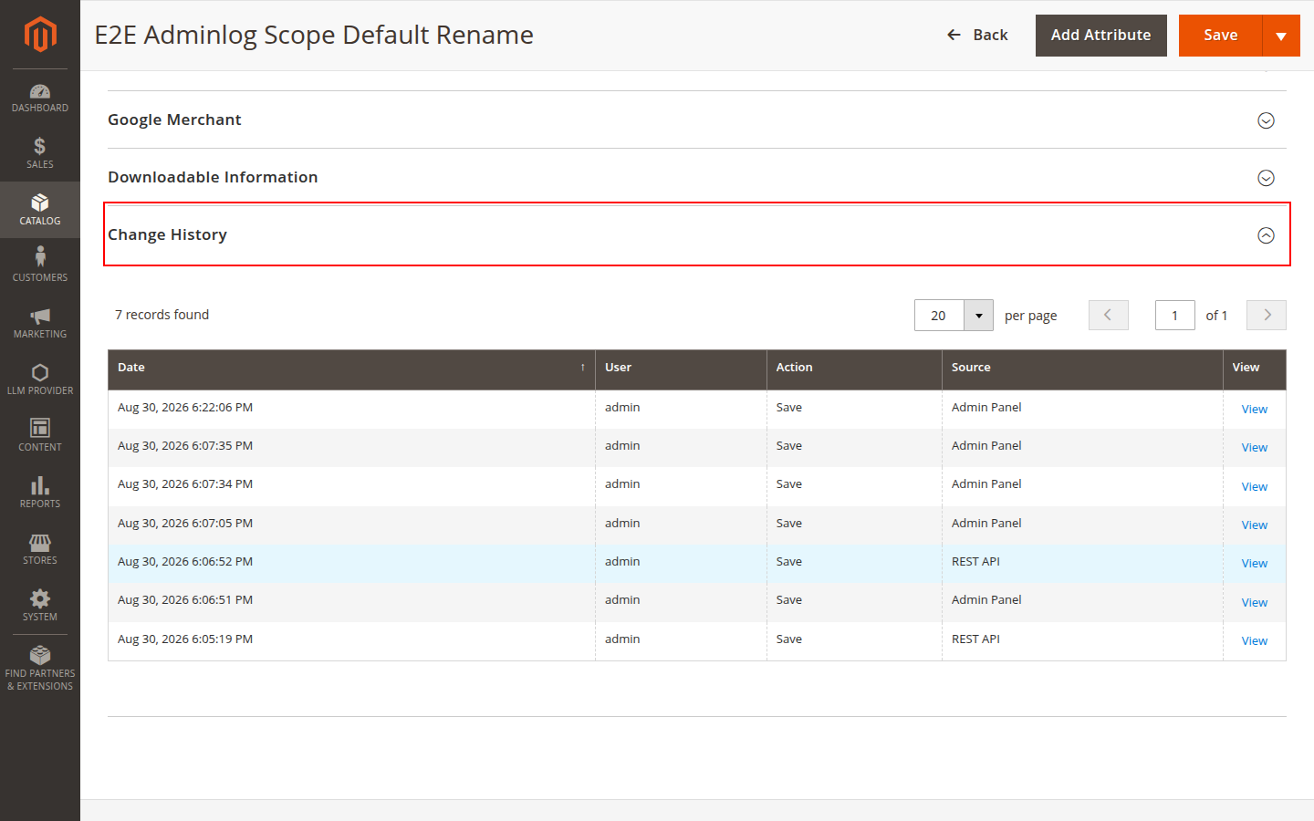Screen dimensions: 1314x821
Task: Go back using the Back button
Action: (977, 35)
